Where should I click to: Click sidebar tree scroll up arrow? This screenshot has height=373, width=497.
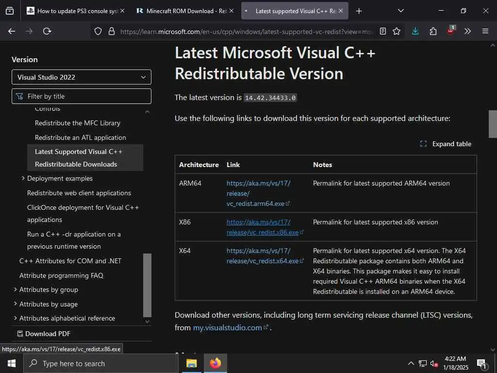click(148, 112)
